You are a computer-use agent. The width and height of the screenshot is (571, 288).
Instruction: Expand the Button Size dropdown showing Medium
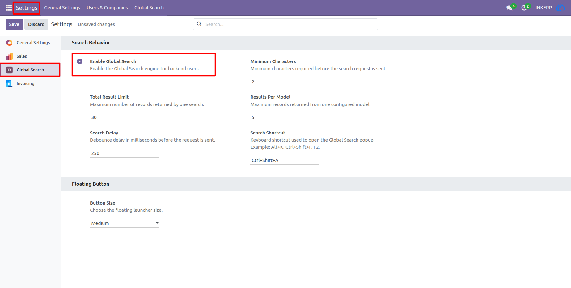pyautogui.click(x=124, y=223)
